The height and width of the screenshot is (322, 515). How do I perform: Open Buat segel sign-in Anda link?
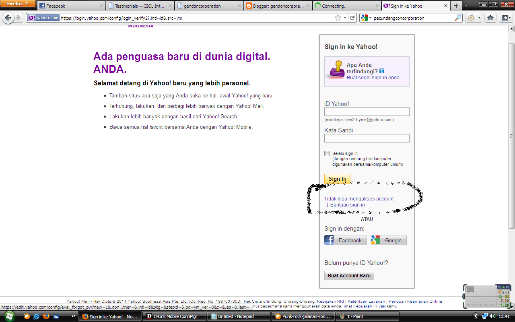(373, 77)
